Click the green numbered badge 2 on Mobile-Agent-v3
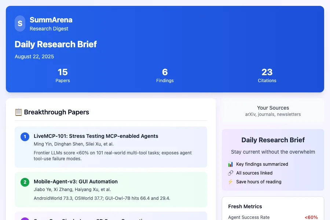This screenshot has height=220, width=330. tap(25, 182)
